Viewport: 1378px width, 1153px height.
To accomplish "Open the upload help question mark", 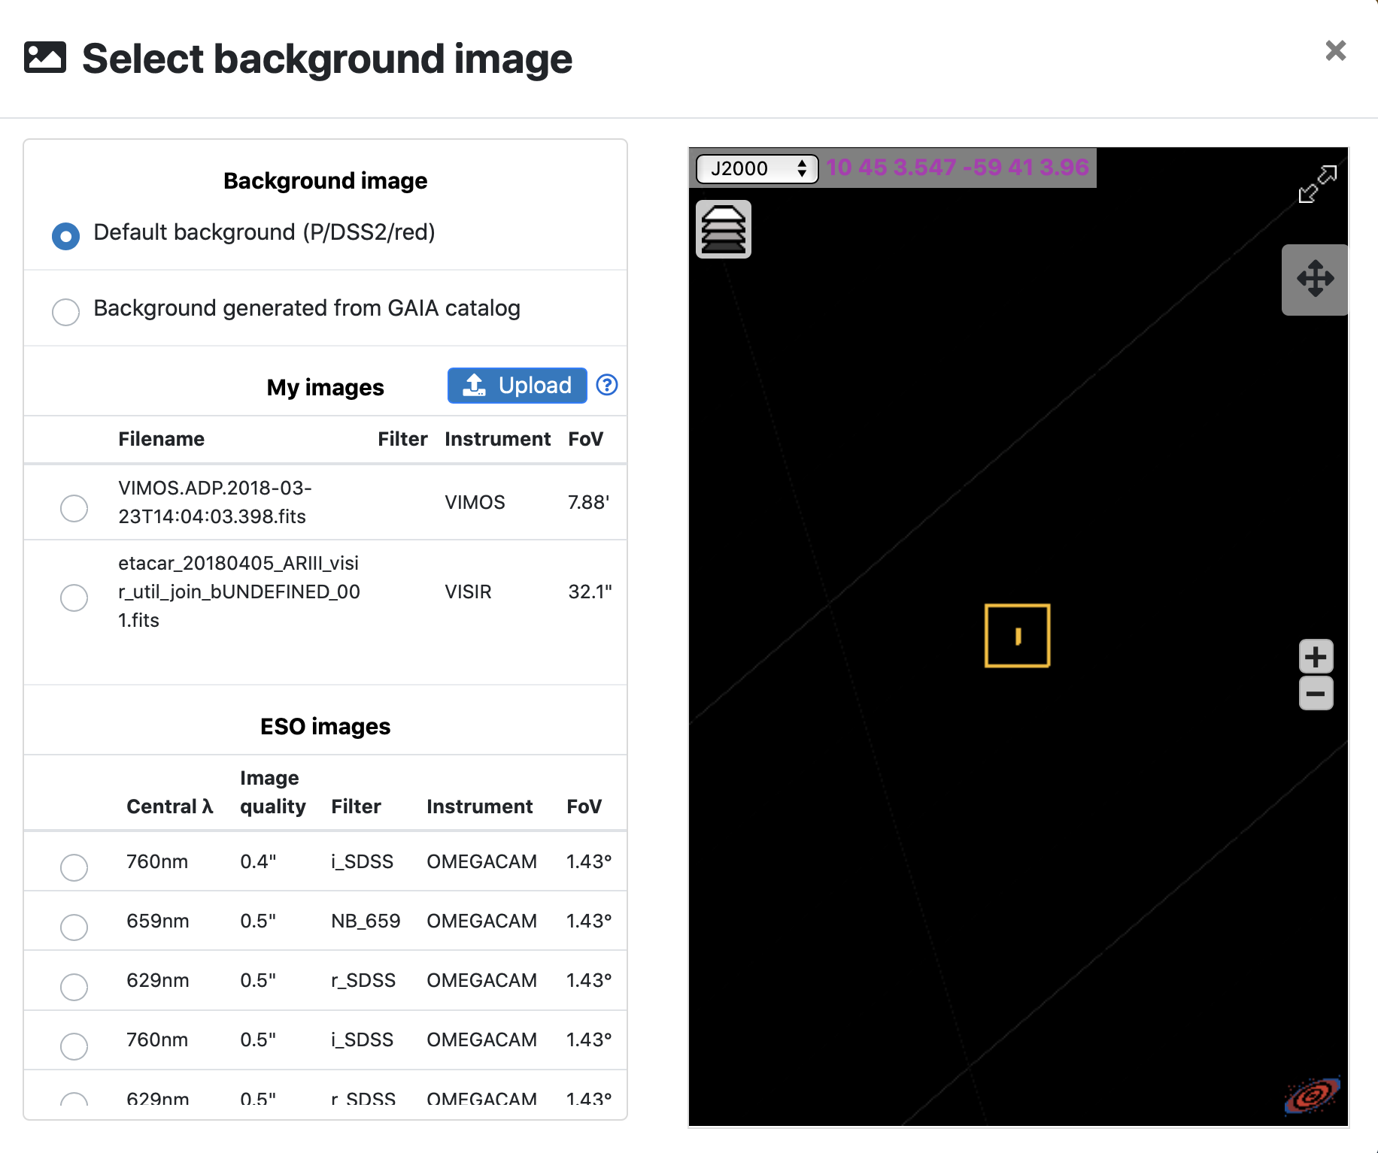I will point(607,385).
